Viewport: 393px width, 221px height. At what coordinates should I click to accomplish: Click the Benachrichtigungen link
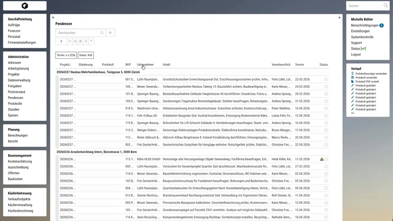[x=365, y=25]
